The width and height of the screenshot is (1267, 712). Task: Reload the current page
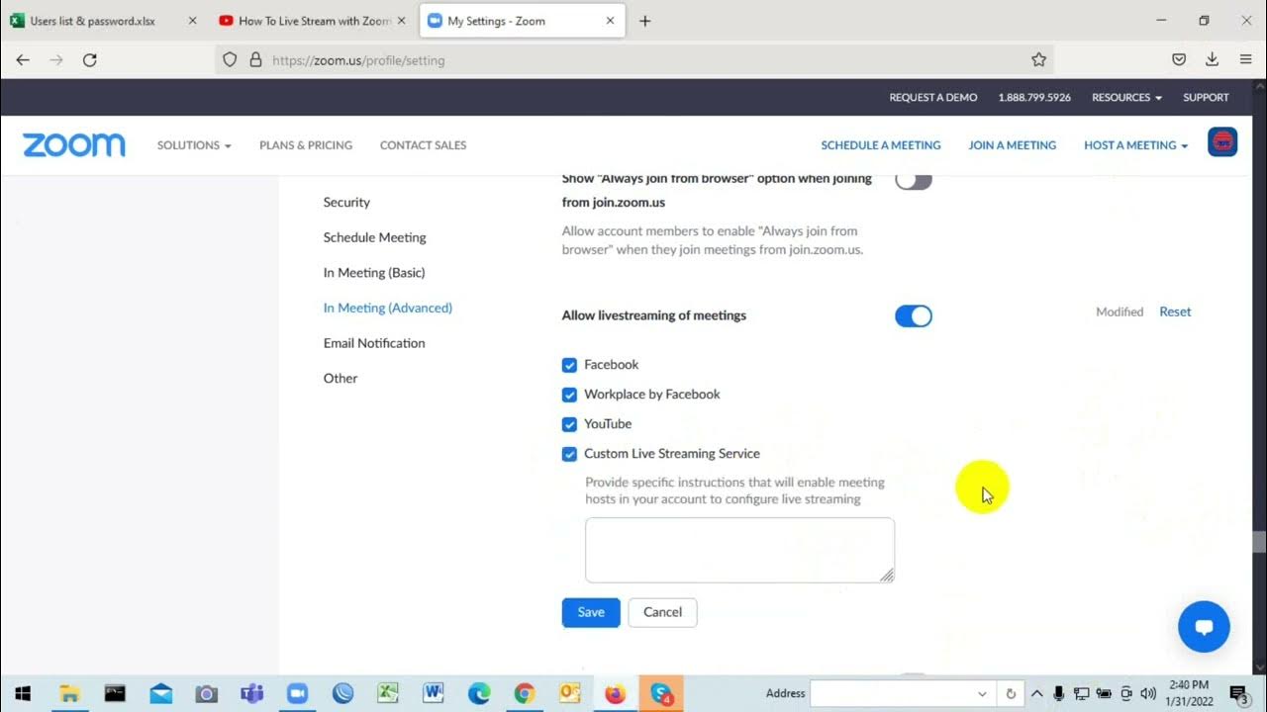[x=90, y=59]
